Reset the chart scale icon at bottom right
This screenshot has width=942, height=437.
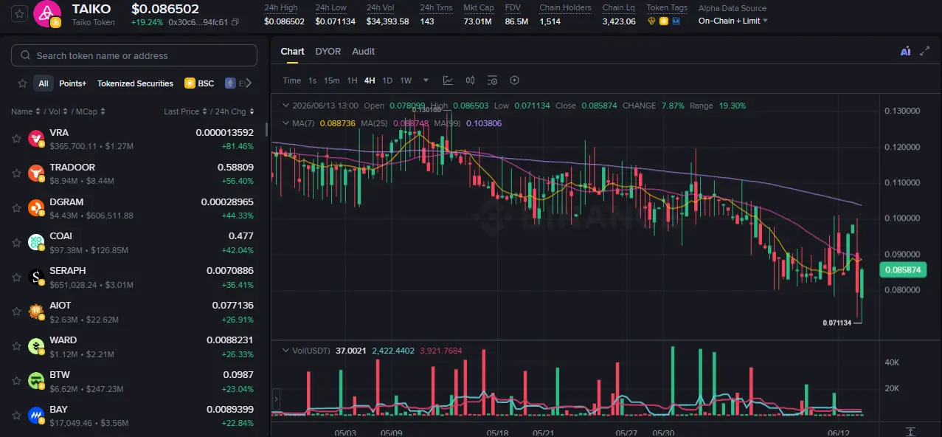click(x=911, y=431)
